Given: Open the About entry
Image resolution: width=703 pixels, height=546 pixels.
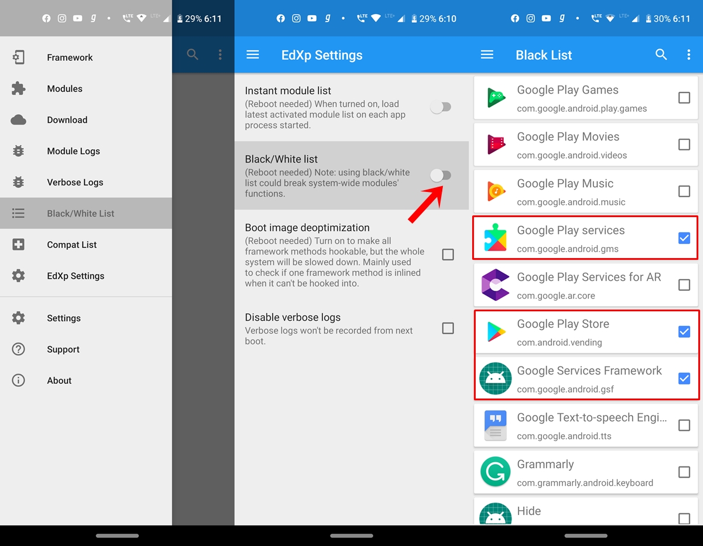Looking at the screenshot, I should tap(86, 380).
